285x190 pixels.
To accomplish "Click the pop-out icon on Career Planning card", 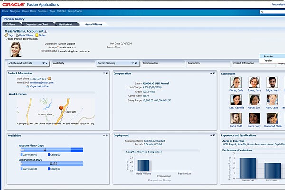I will [x=136, y=63].
